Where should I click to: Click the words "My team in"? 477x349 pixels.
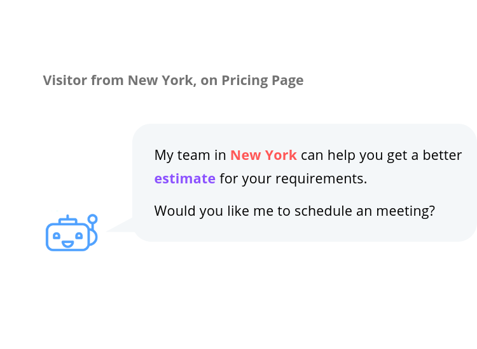point(190,155)
